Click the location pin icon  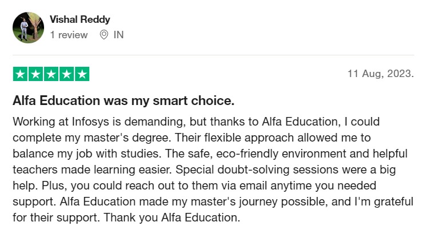point(104,35)
